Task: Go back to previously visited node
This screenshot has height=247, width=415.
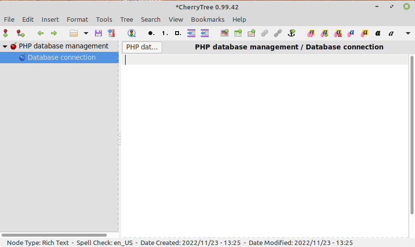Action: click(41, 33)
